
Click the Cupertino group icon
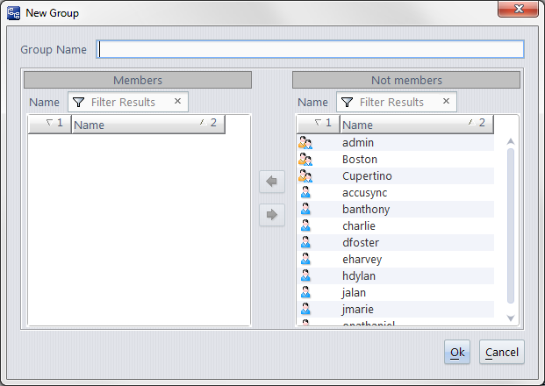(x=305, y=176)
